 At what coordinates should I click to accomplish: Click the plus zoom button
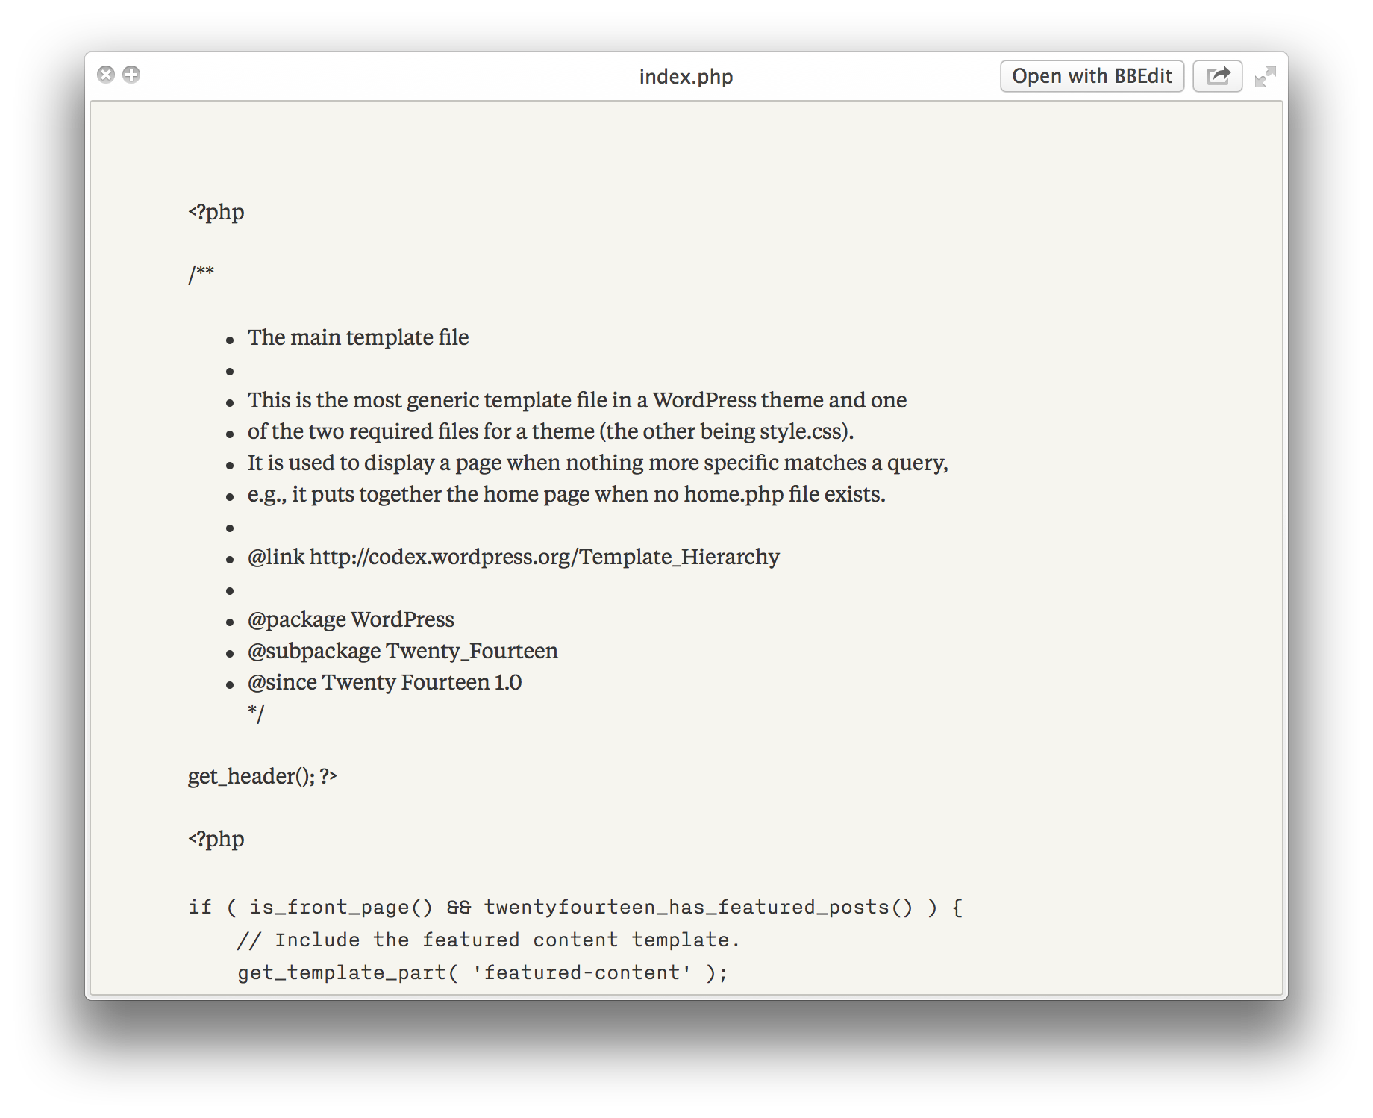[x=131, y=75]
